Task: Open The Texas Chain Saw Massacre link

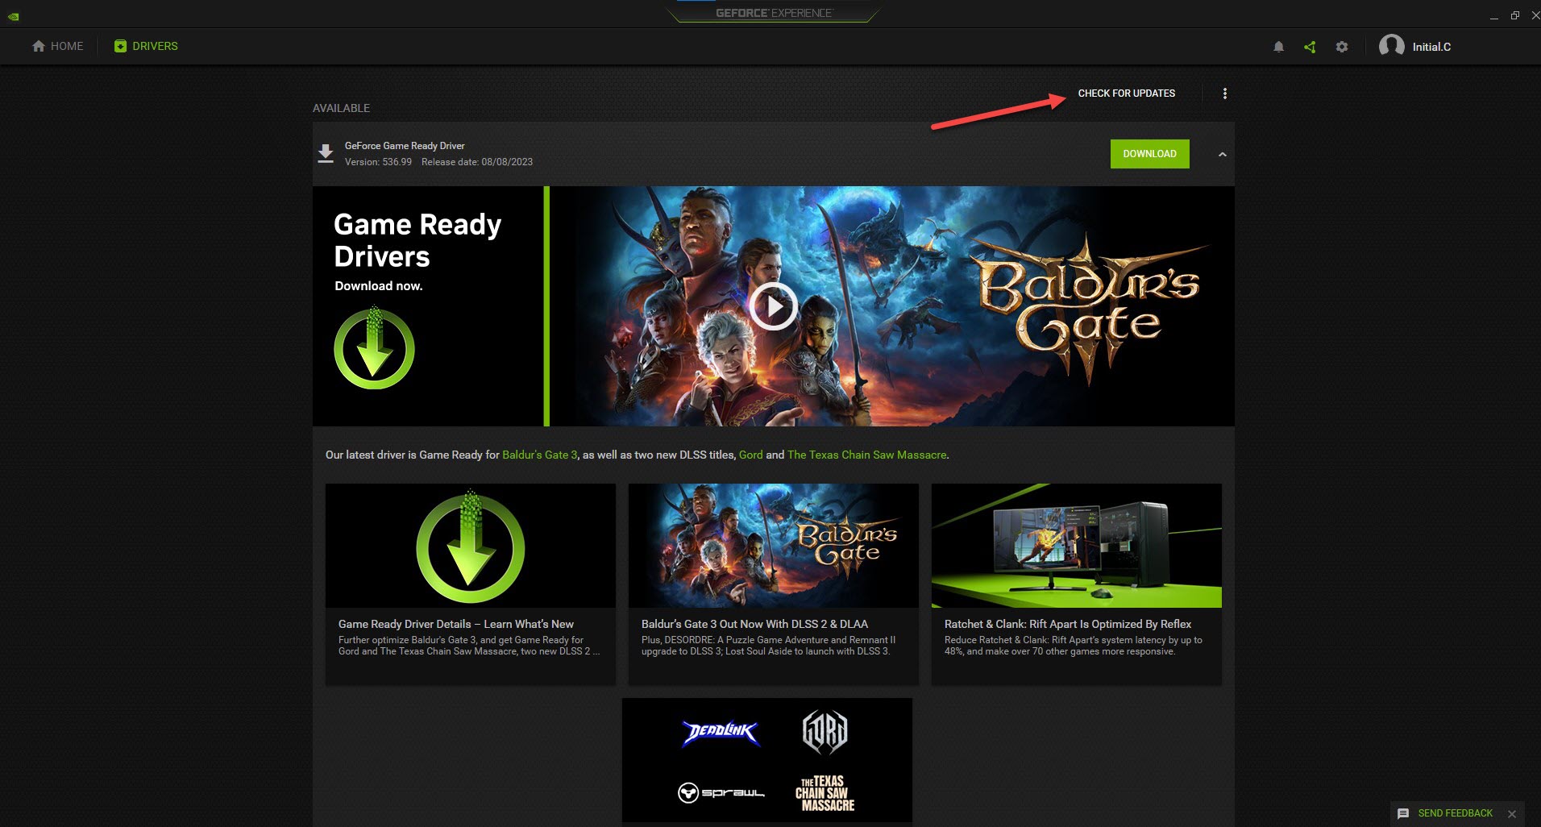Action: [x=866, y=455]
